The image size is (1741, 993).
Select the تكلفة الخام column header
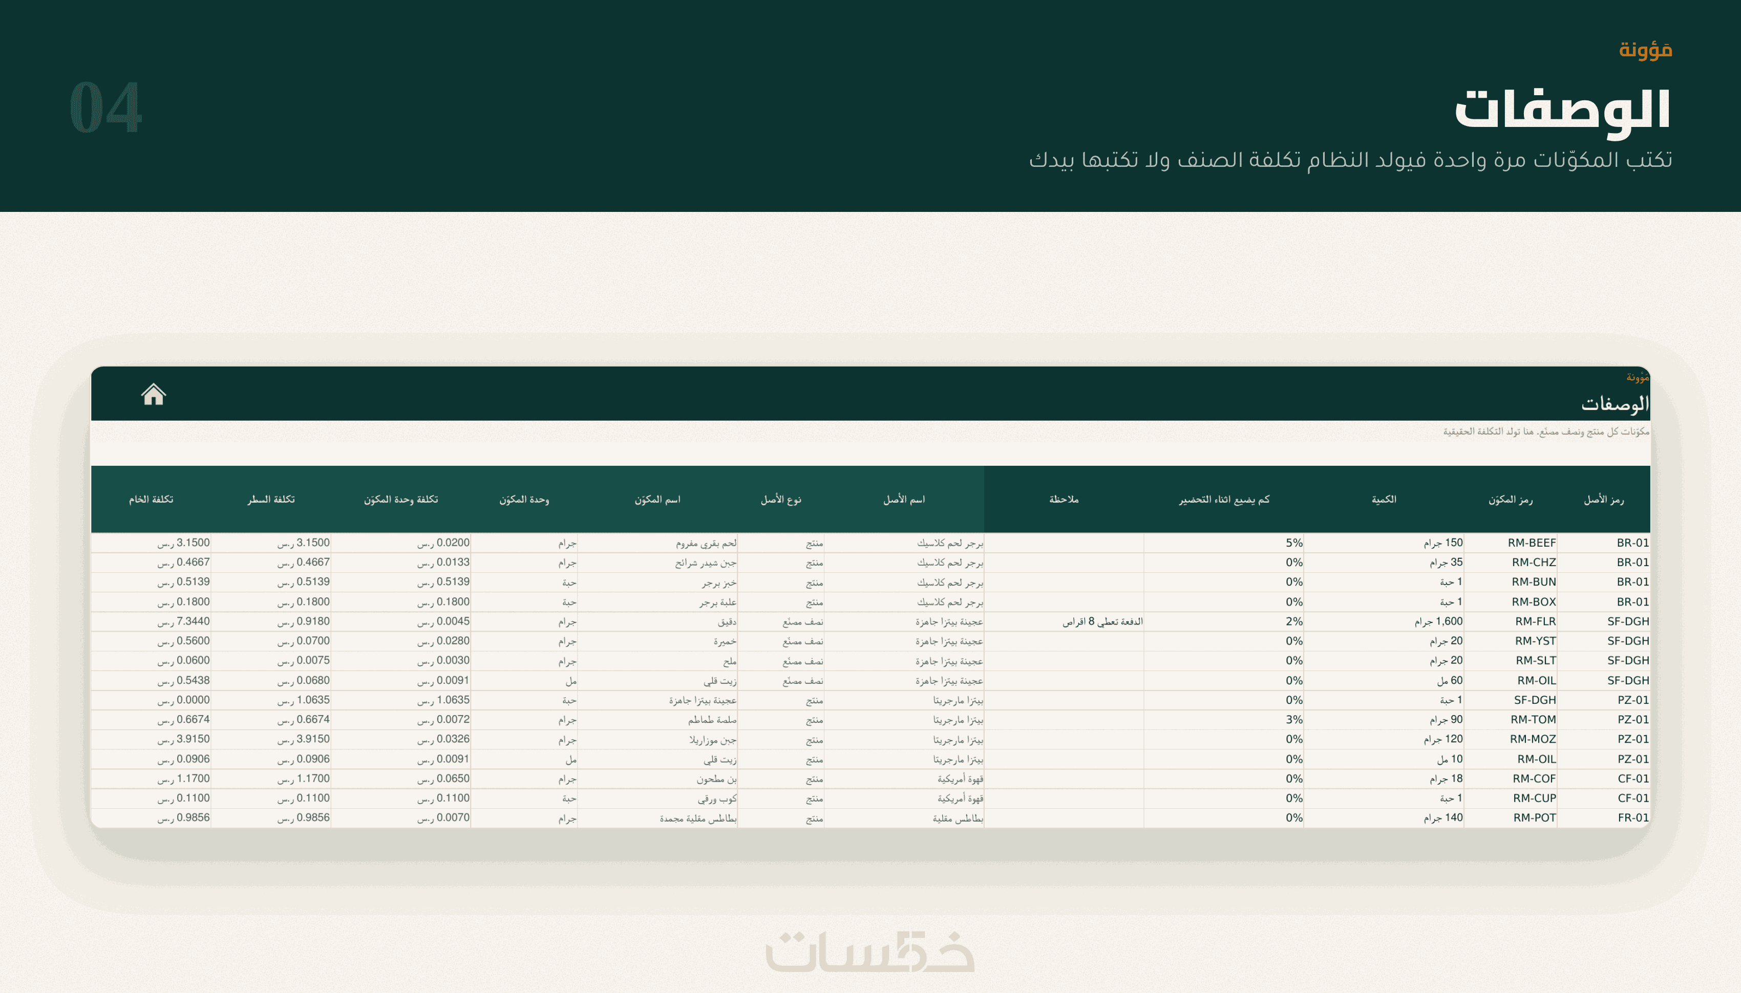point(151,500)
